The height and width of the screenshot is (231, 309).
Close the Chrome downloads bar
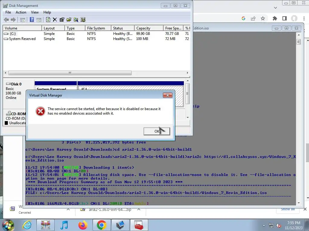305,209
